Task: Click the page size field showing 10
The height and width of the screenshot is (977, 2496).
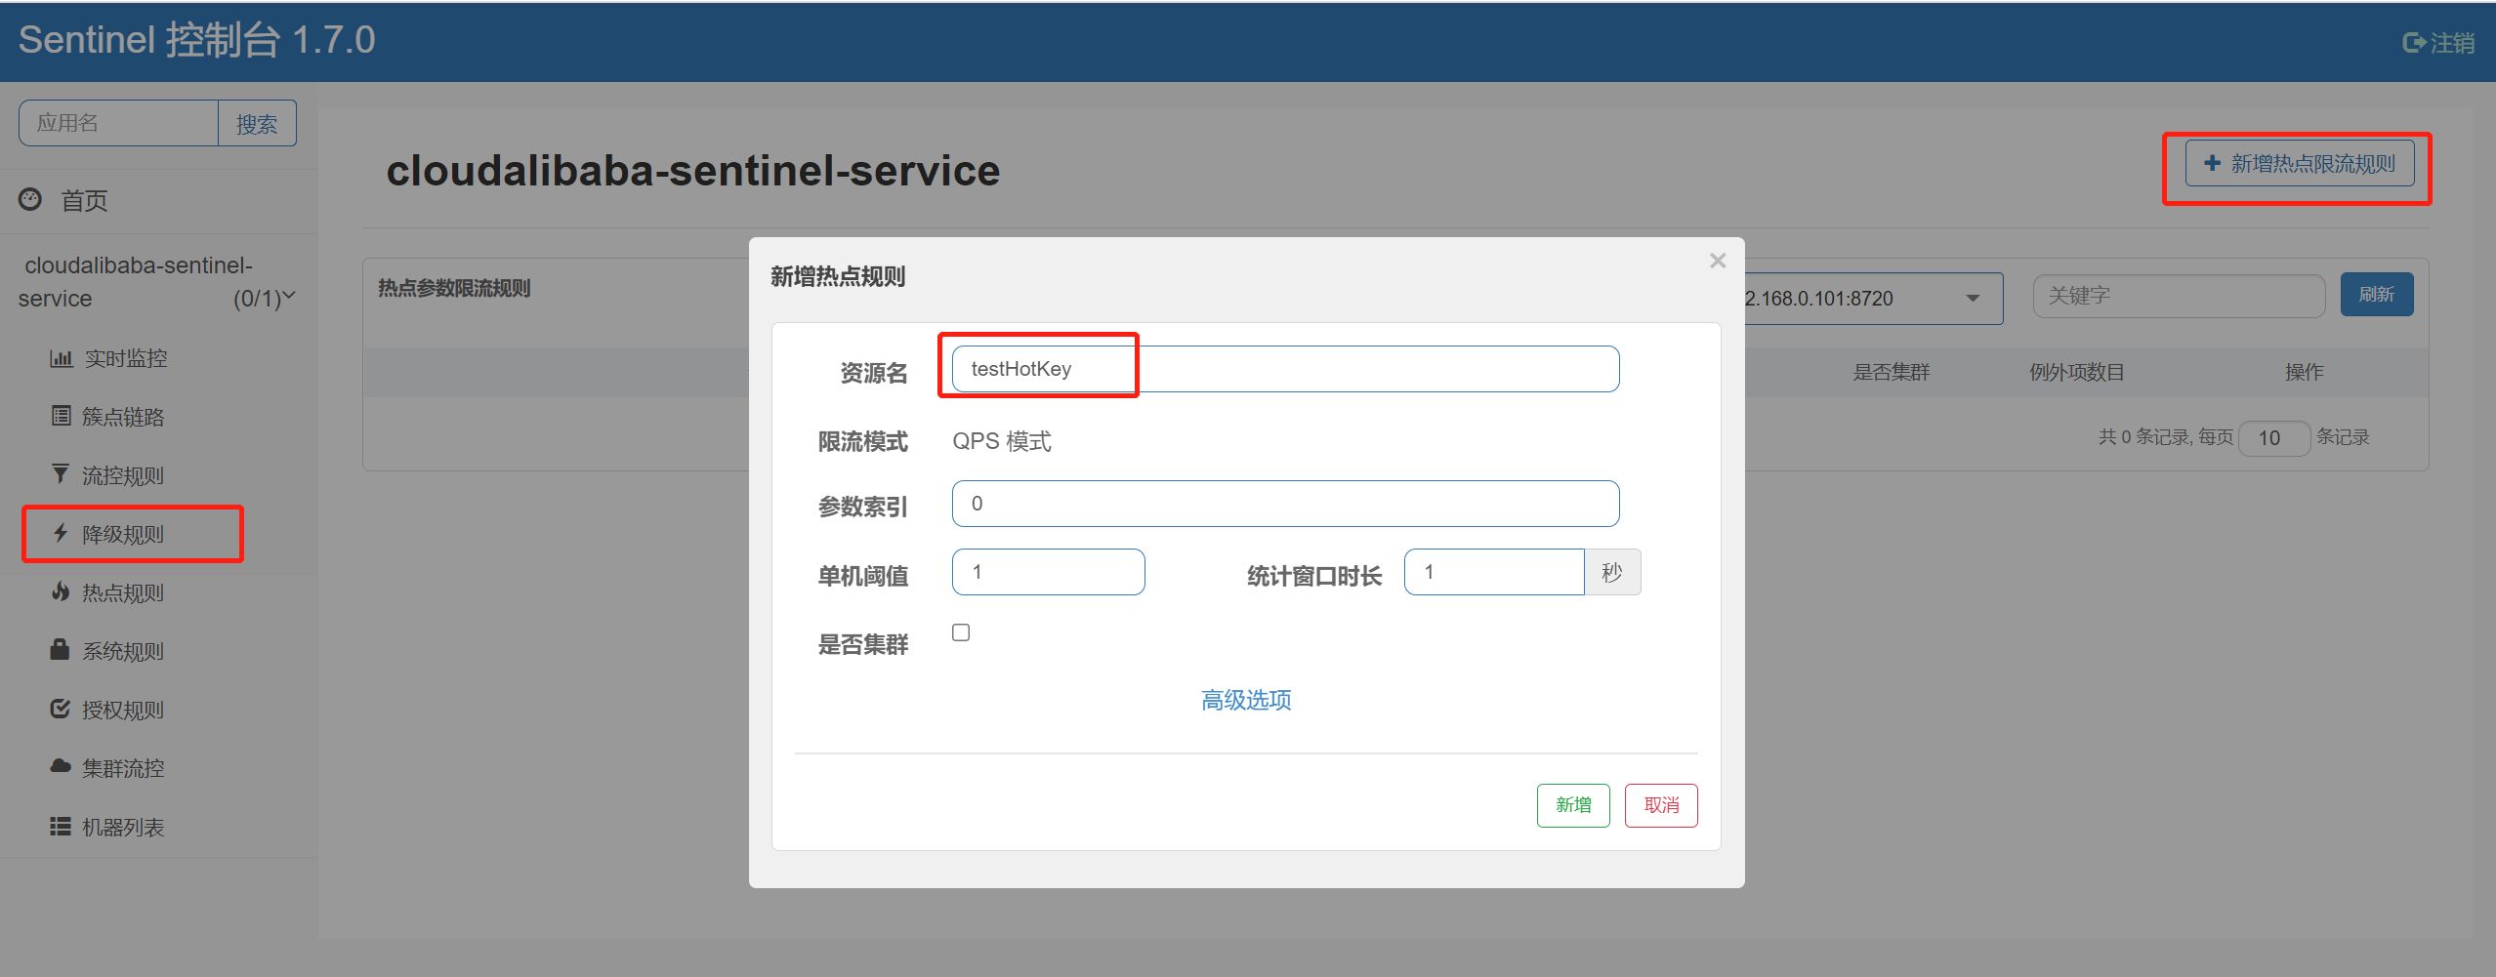Action: (x=2274, y=438)
